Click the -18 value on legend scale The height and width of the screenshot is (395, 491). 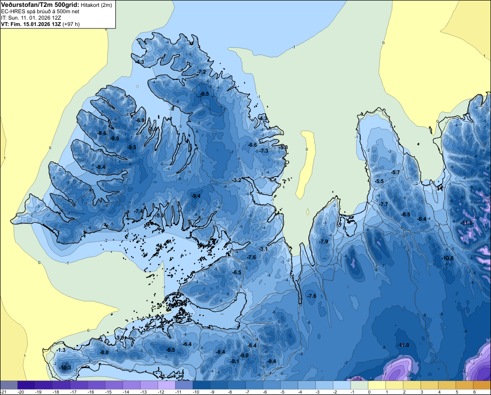pos(56,392)
